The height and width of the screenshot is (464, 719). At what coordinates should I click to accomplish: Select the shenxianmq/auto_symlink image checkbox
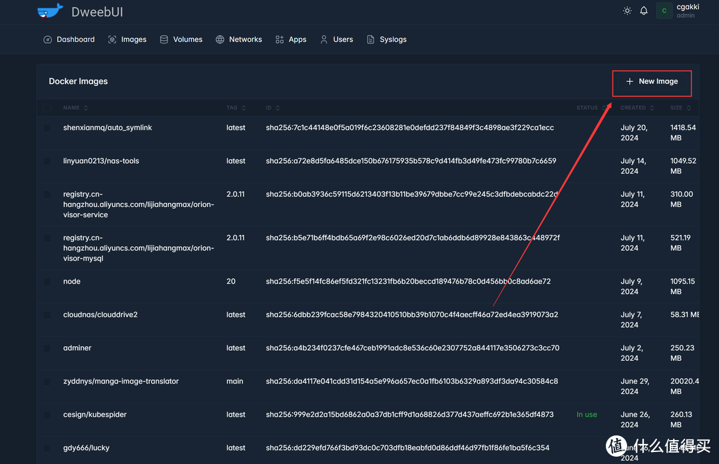[47, 128]
